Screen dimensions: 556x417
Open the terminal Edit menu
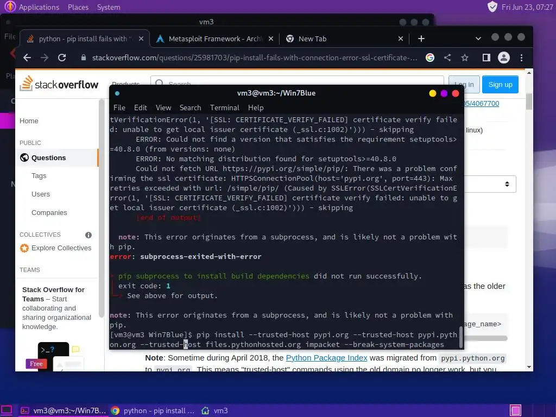click(141, 108)
